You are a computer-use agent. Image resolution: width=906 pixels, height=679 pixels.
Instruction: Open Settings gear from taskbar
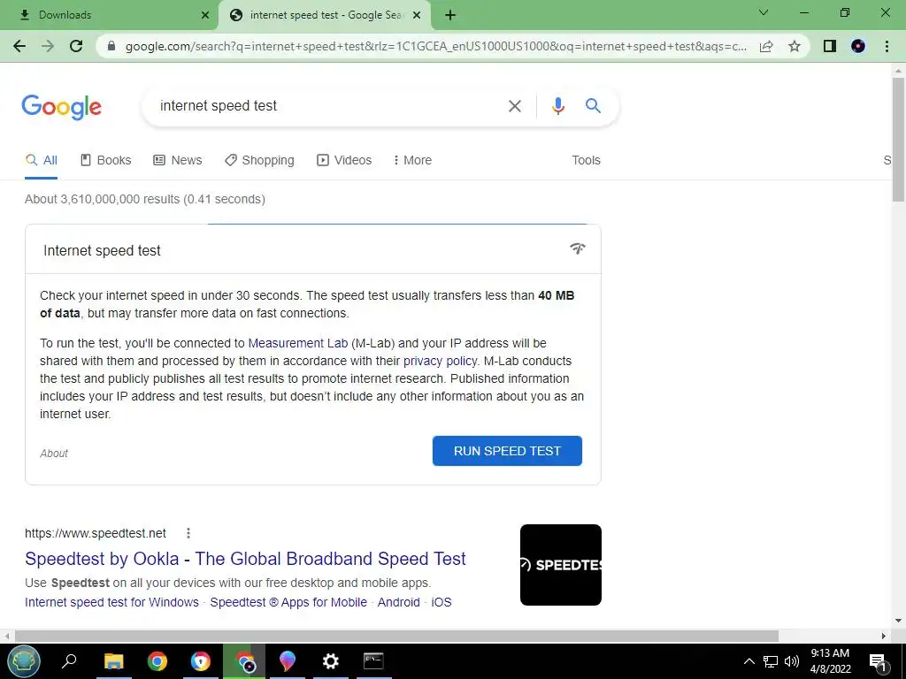331,661
